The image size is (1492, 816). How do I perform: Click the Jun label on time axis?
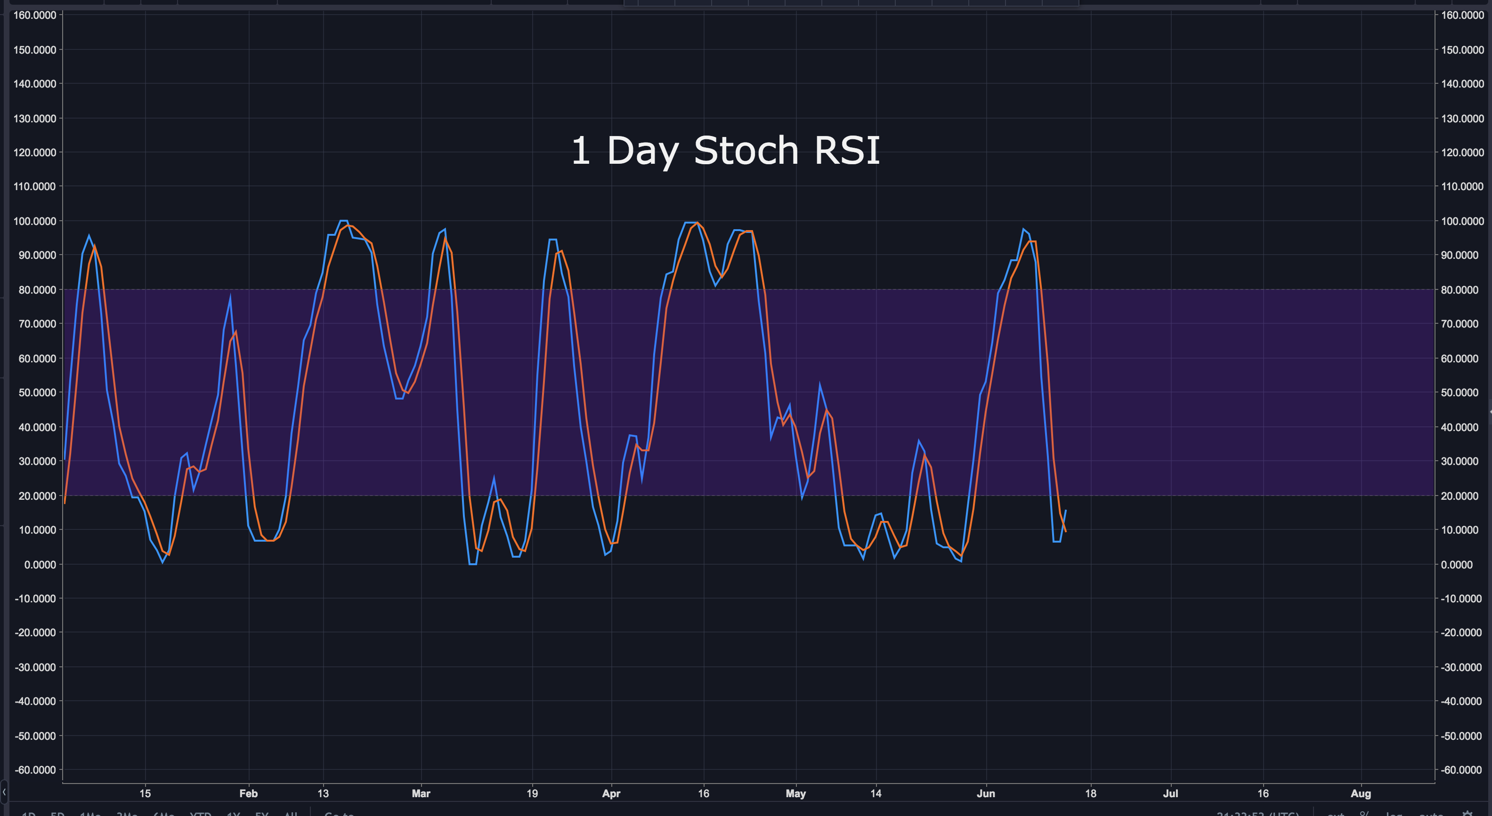click(x=985, y=793)
